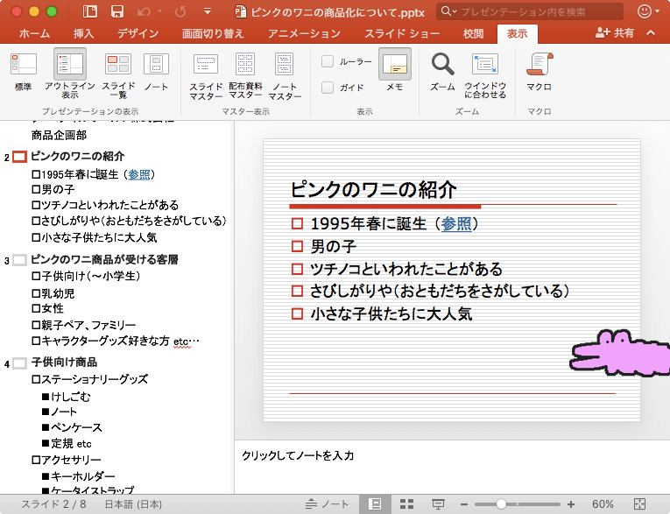Open the feedback smiley dropdown

648,11
